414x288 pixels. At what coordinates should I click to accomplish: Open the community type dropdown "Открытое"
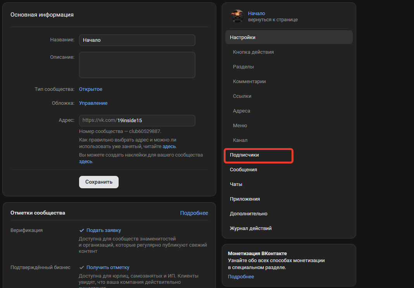click(91, 89)
